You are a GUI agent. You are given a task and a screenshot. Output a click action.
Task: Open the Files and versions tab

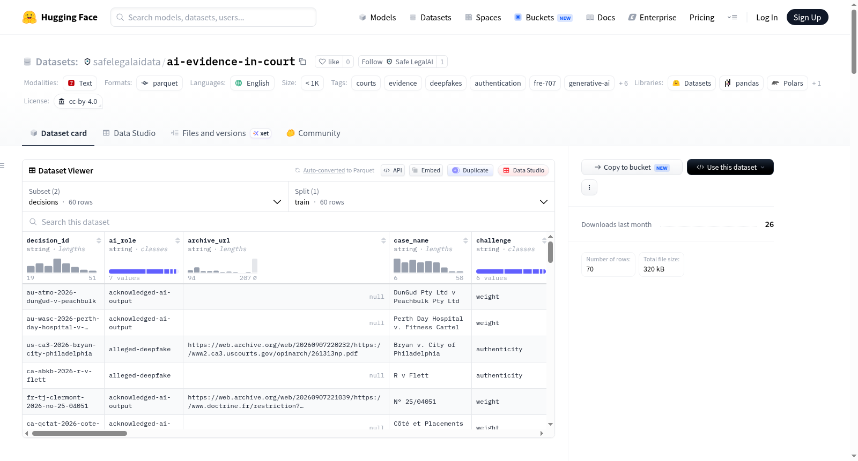point(221,133)
